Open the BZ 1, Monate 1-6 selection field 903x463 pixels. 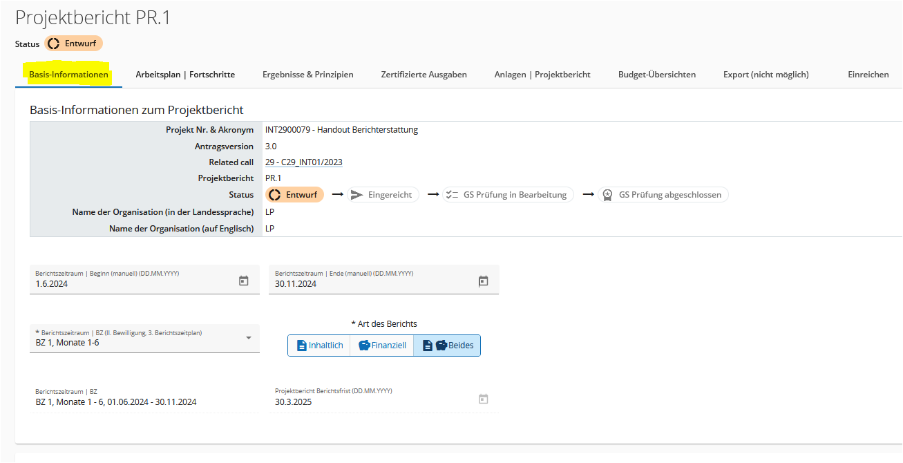click(131, 342)
